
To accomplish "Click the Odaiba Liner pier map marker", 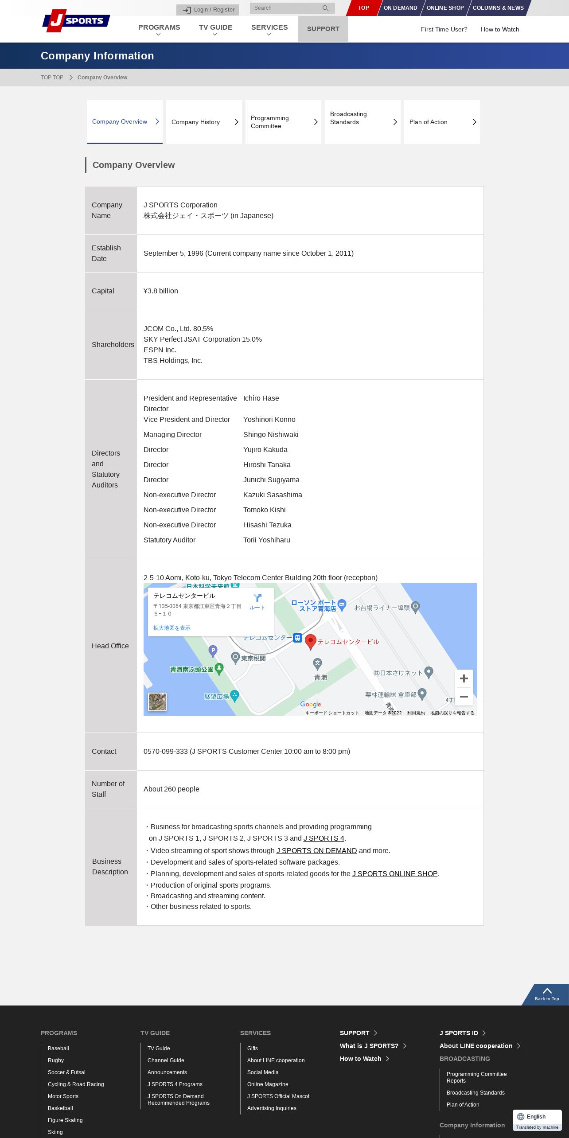I will 415,608.
